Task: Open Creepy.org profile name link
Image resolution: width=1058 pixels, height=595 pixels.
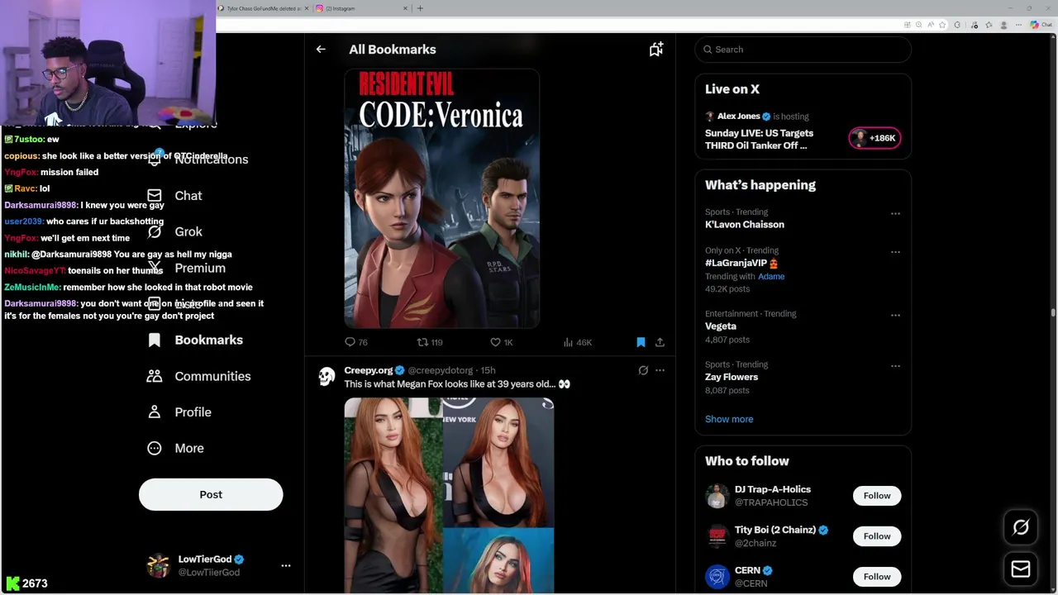Action: point(368,370)
